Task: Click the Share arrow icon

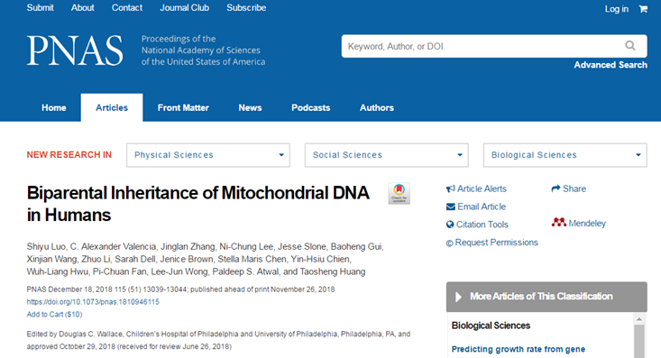Action: [555, 188]
